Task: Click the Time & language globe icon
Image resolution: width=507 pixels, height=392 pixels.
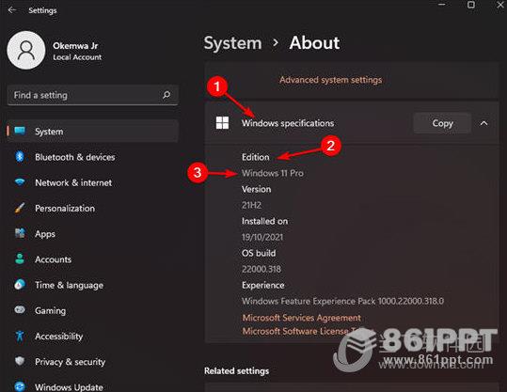Action: click(20, 285)
